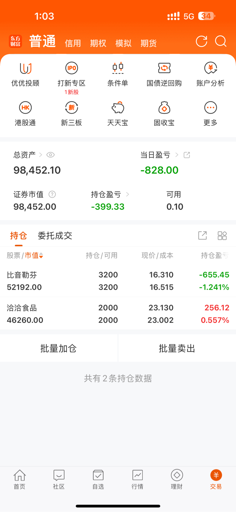The height and width of the screenshot is (512, 236).
Task: Switch holdings layout with grid icon
Action: (222, 236)
